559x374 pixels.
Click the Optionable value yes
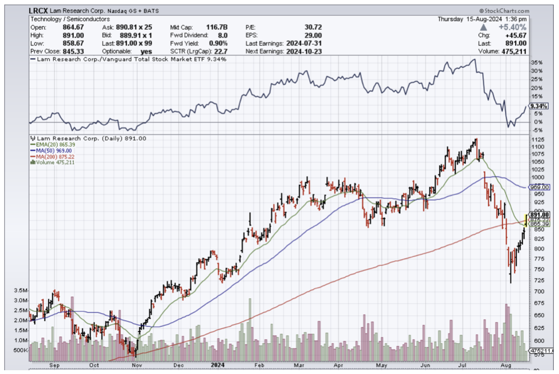tap(146, 51)
